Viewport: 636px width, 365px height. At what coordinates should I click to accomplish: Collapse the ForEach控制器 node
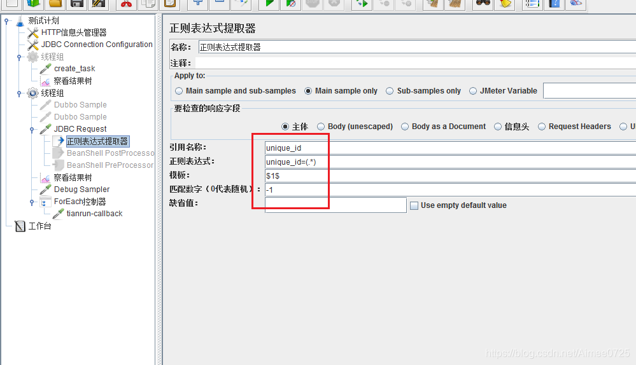pos(32,202)
